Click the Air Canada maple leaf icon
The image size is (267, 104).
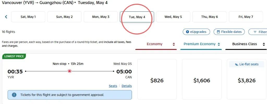click(x=69, y=71)
